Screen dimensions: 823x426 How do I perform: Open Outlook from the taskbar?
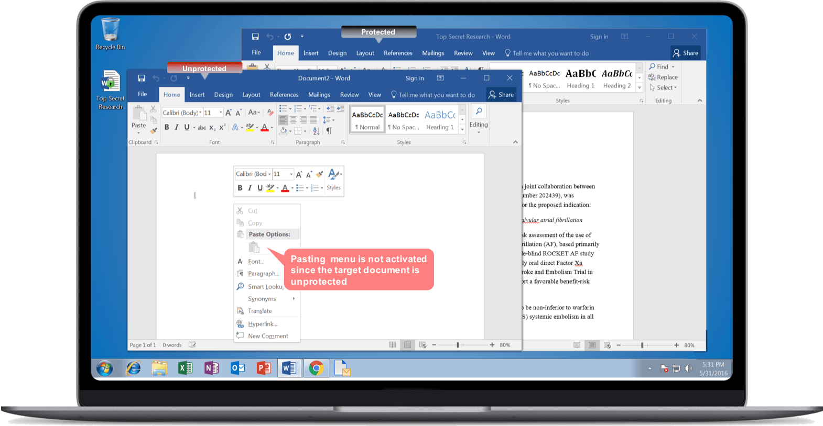pos(237,368)
